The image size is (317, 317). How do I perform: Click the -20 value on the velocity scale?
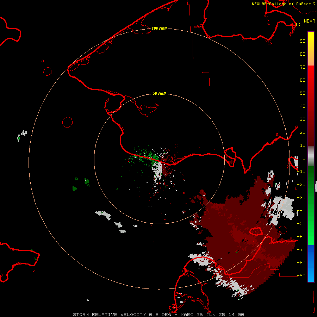tap(301, 184)
